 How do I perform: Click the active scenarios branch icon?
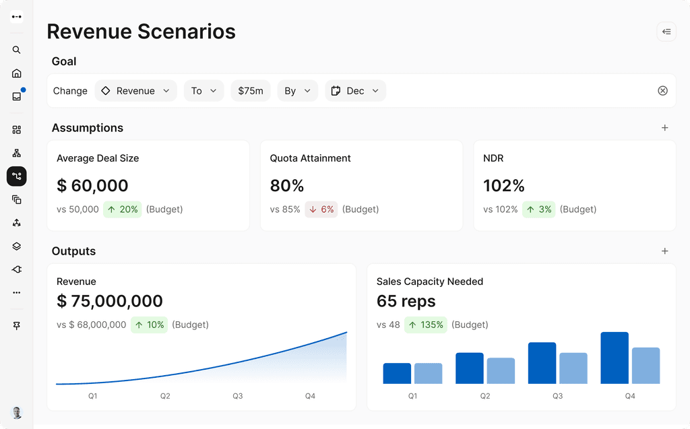pyautogui.click(x=17, y=176)
